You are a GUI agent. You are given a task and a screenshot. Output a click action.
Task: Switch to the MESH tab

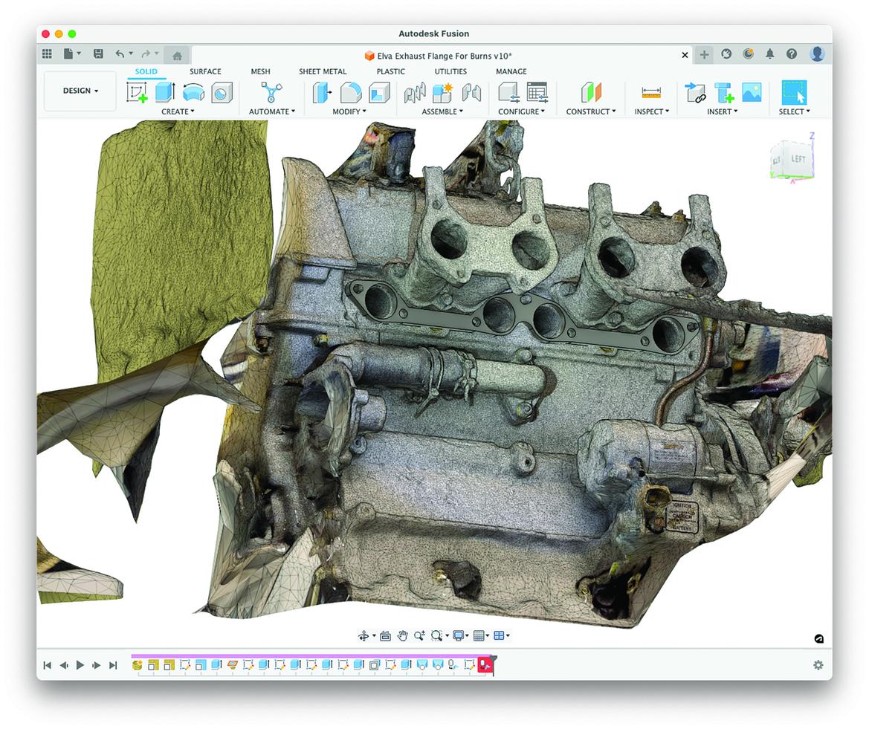click(x=260, y=71)
